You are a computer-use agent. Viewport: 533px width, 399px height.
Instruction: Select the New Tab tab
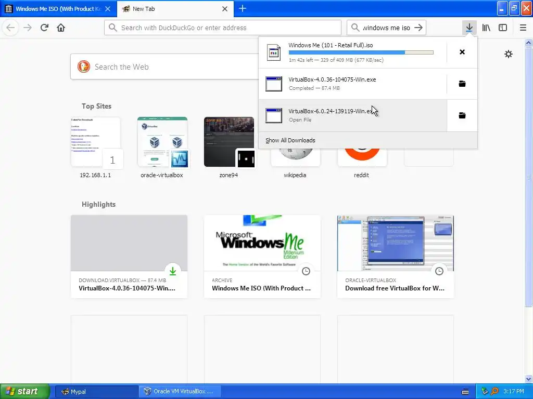click(x=175, y=9)
